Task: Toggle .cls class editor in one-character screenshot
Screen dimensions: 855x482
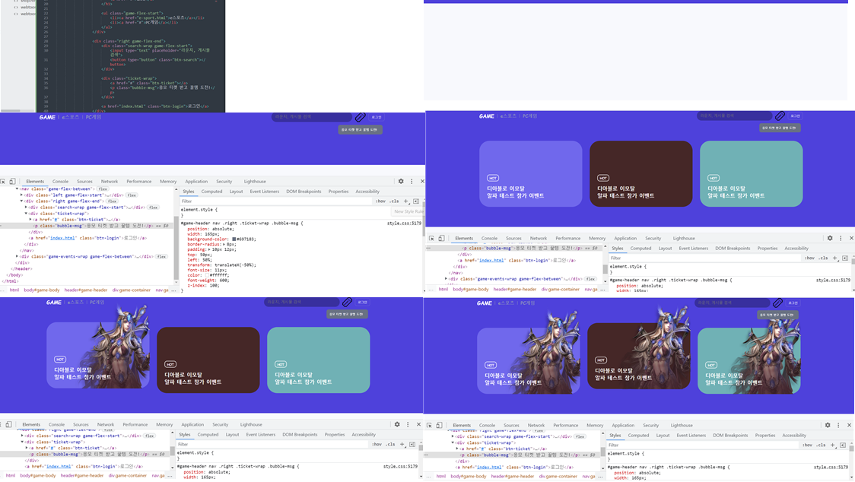Action: (x=390, y=445)
